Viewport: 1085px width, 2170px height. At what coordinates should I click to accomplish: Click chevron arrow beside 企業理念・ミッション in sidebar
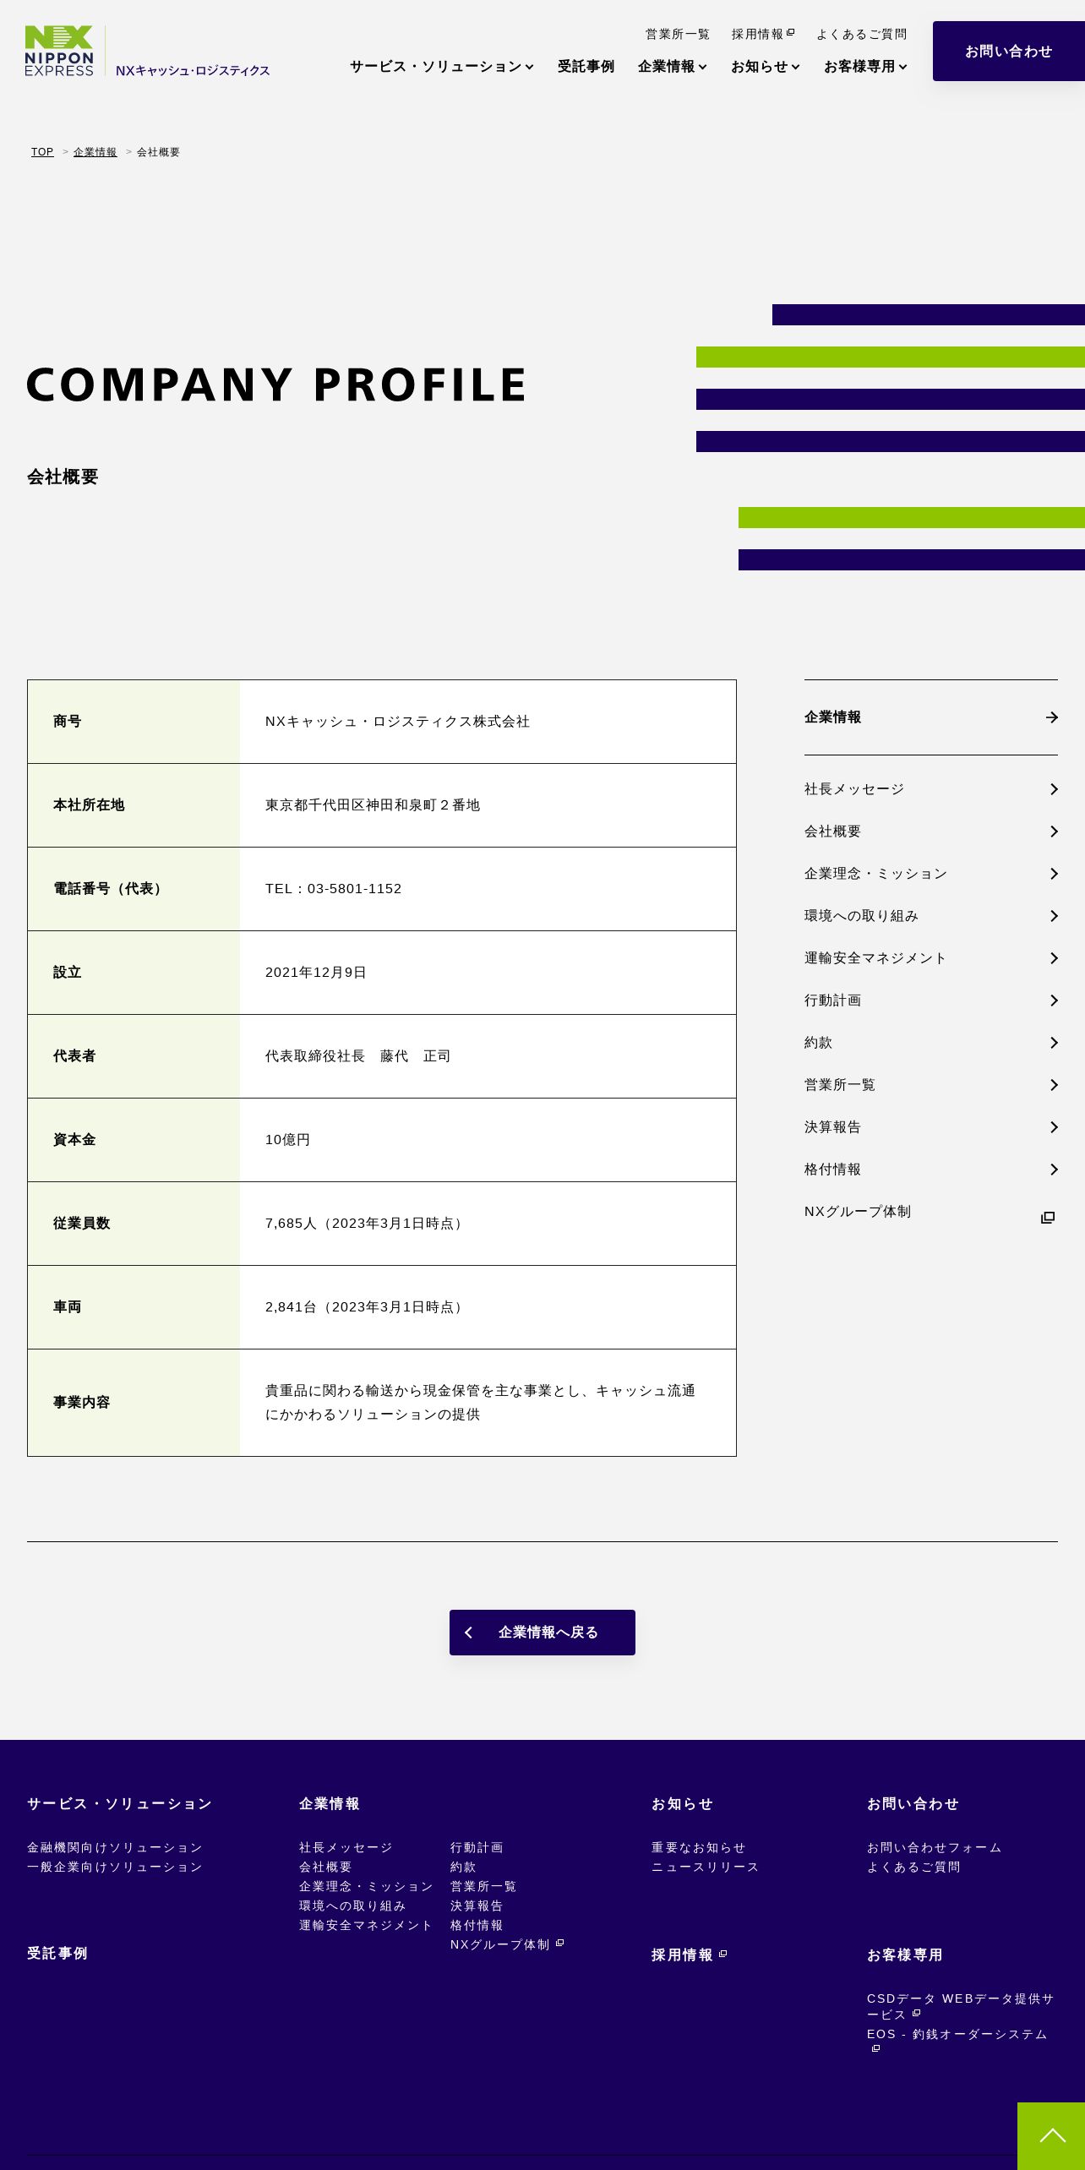pos(1054,874)
